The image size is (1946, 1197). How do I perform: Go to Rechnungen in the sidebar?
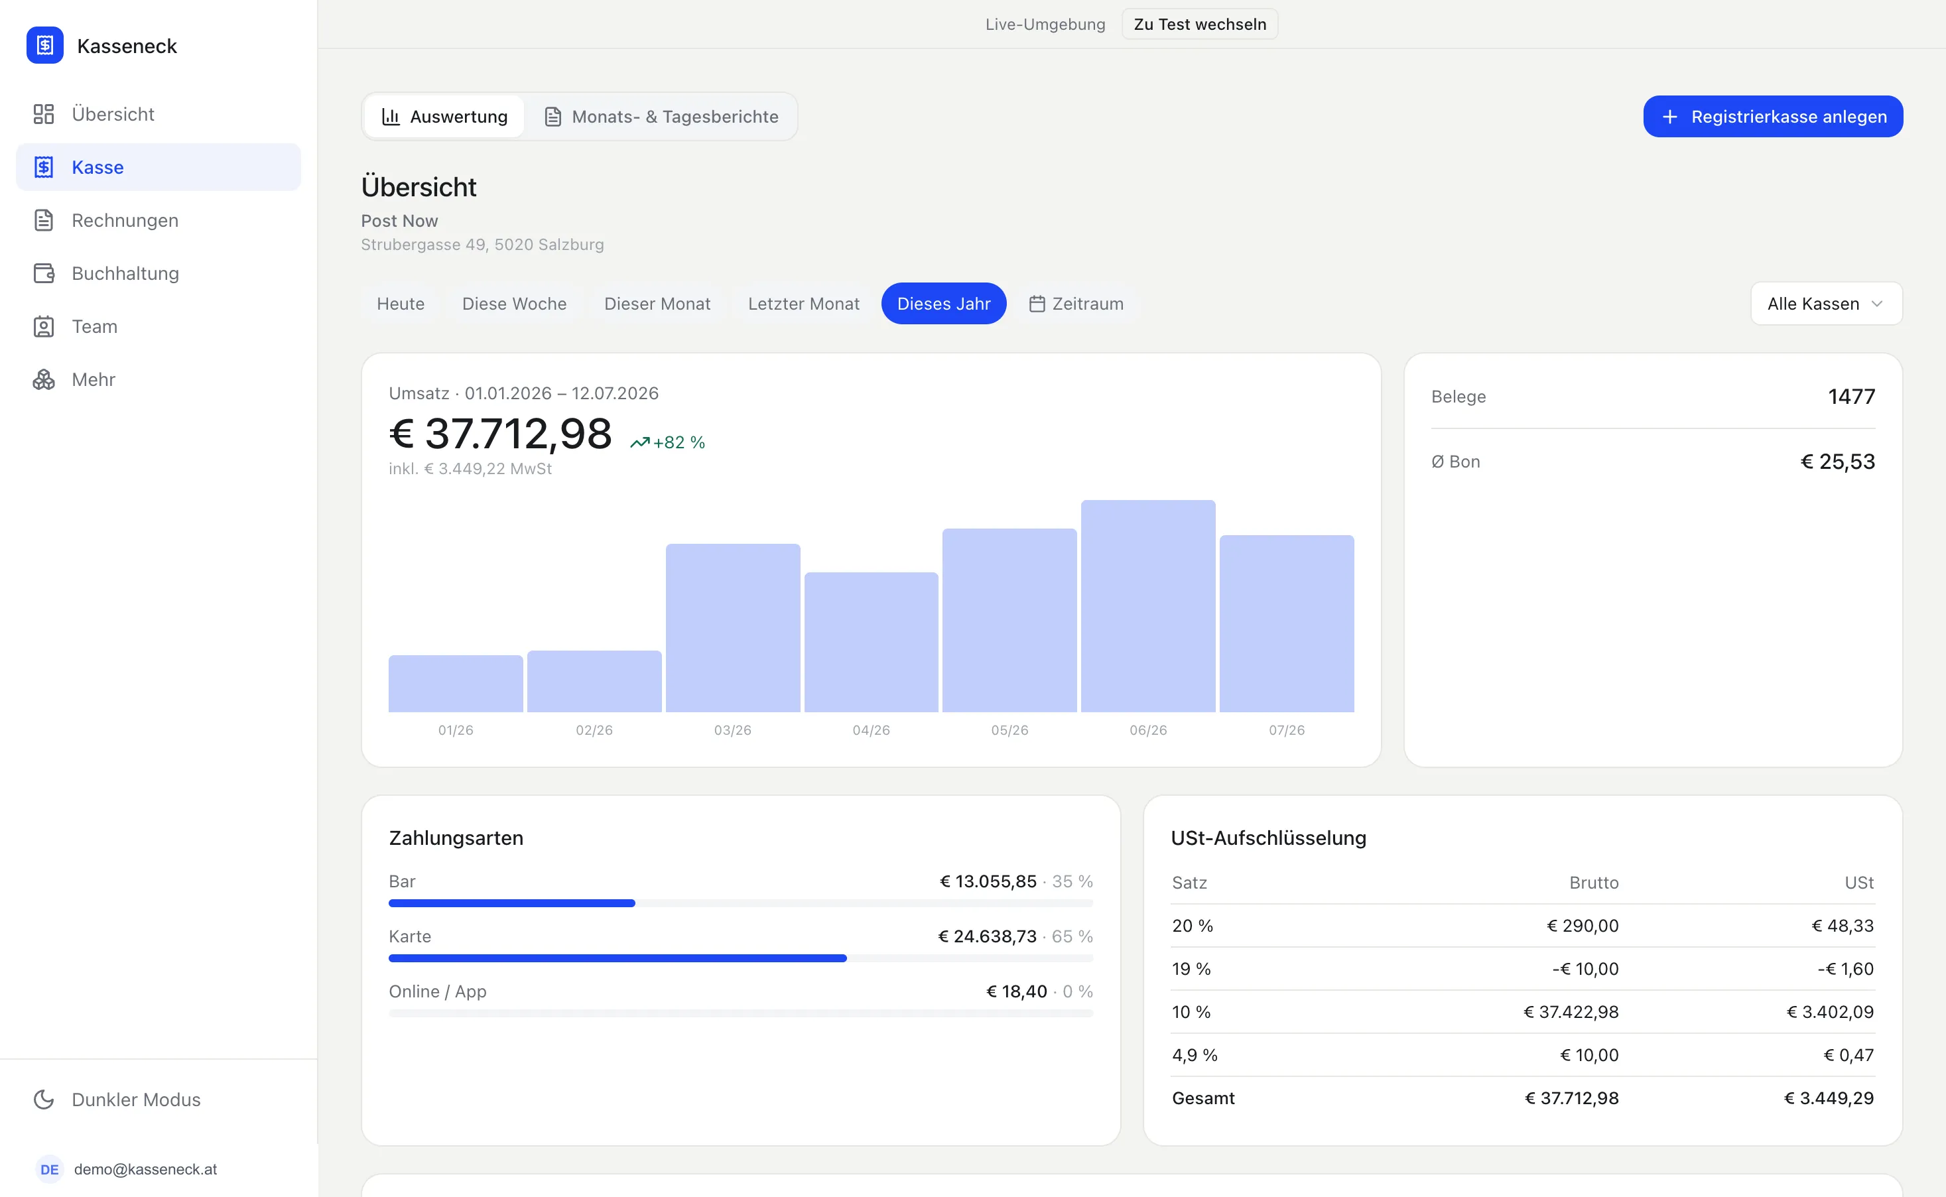point(159,220)
